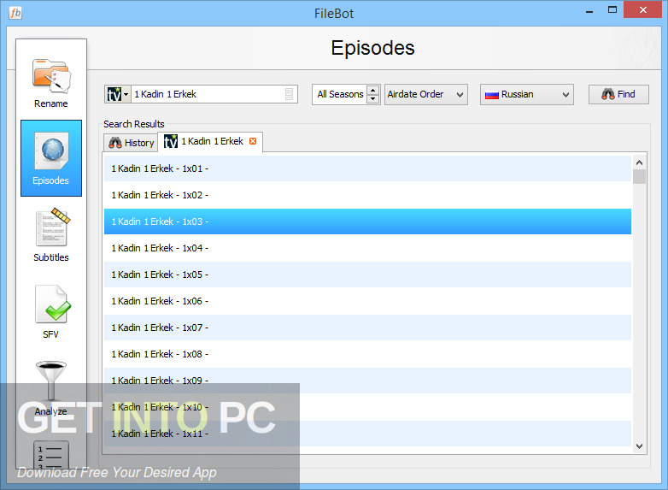Close the 1 Kadin 1 Erkek tab
Screen dimensions: 668x490
tap(253, 141)
